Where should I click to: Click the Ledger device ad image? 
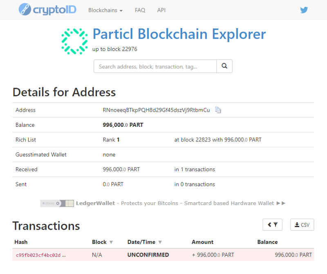pyautogui.click(x=57, y=203)
